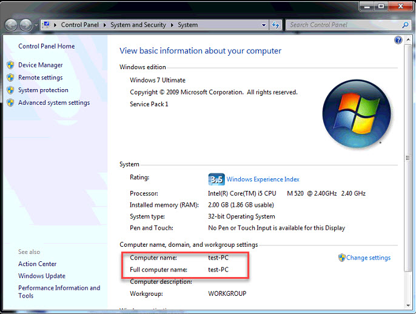Click the WORKGROUP value text

pos(227,293)
